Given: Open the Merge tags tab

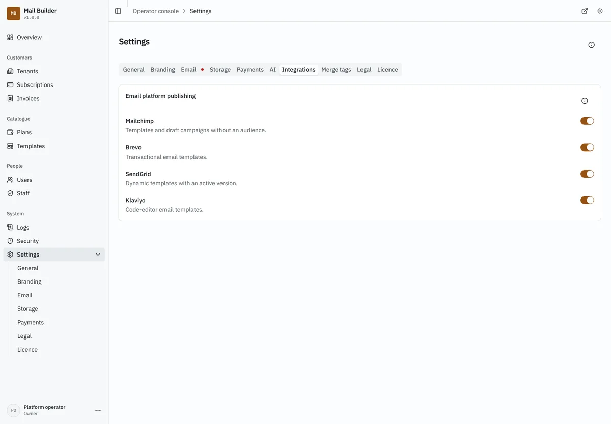Looking at the screenshot, I should 336,70.
